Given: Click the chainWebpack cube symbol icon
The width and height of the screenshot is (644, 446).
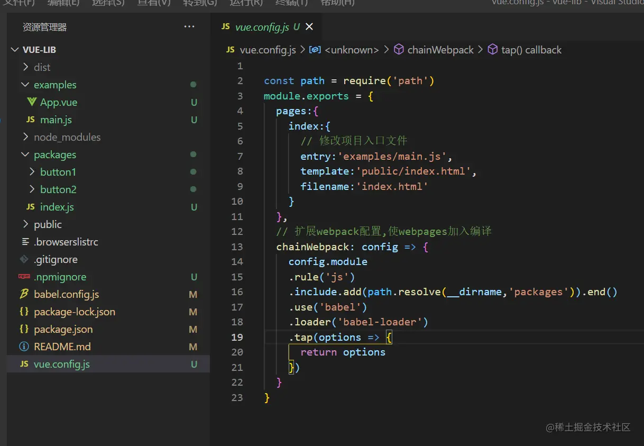Looking at the screenshot, I should (x=399, y=50).
